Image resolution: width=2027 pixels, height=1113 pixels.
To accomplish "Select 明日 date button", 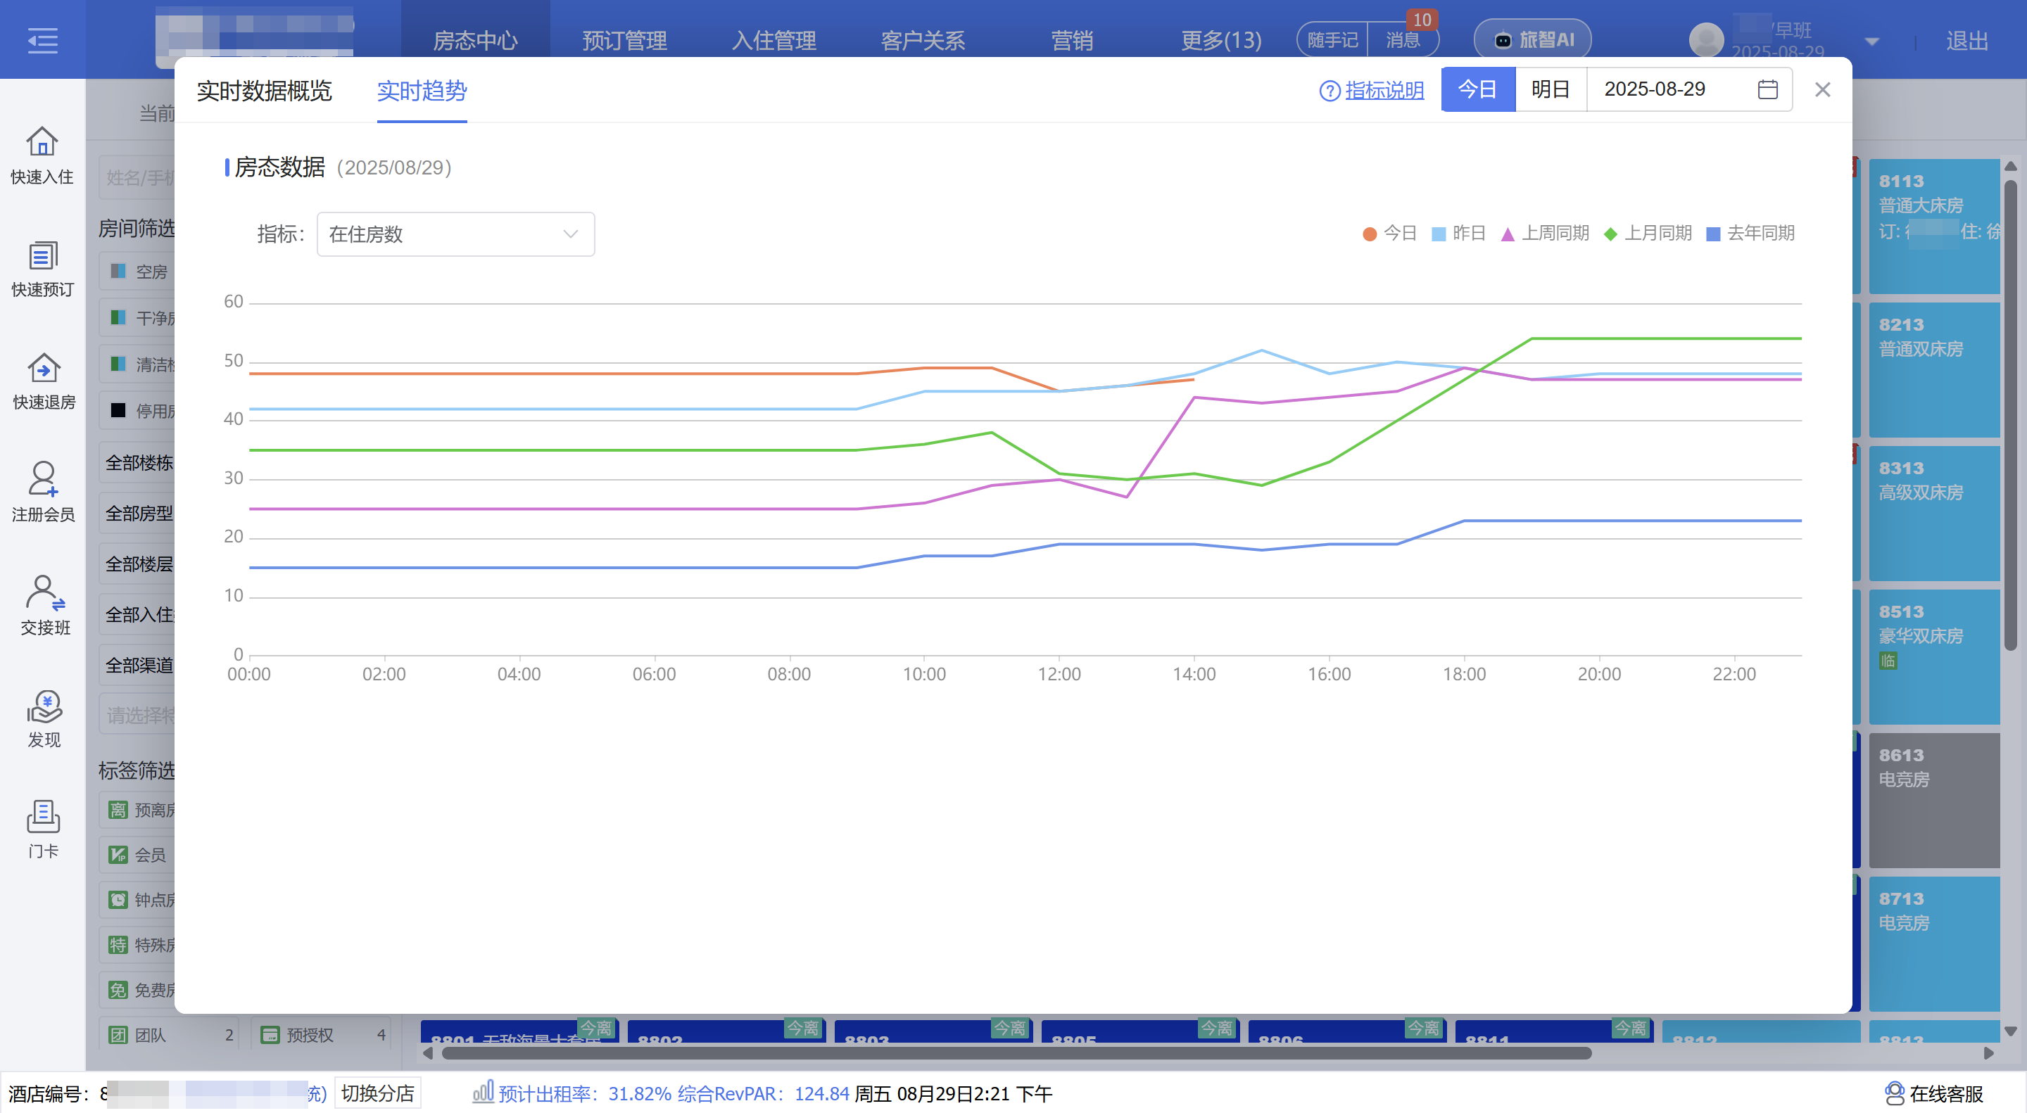I will coord(1550,89).
